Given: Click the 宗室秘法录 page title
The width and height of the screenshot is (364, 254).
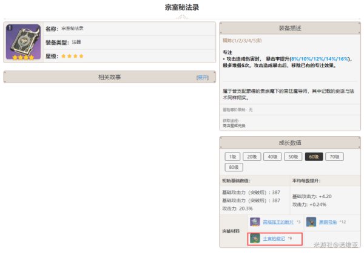Looking at the screenshot, I should (181, 8).
